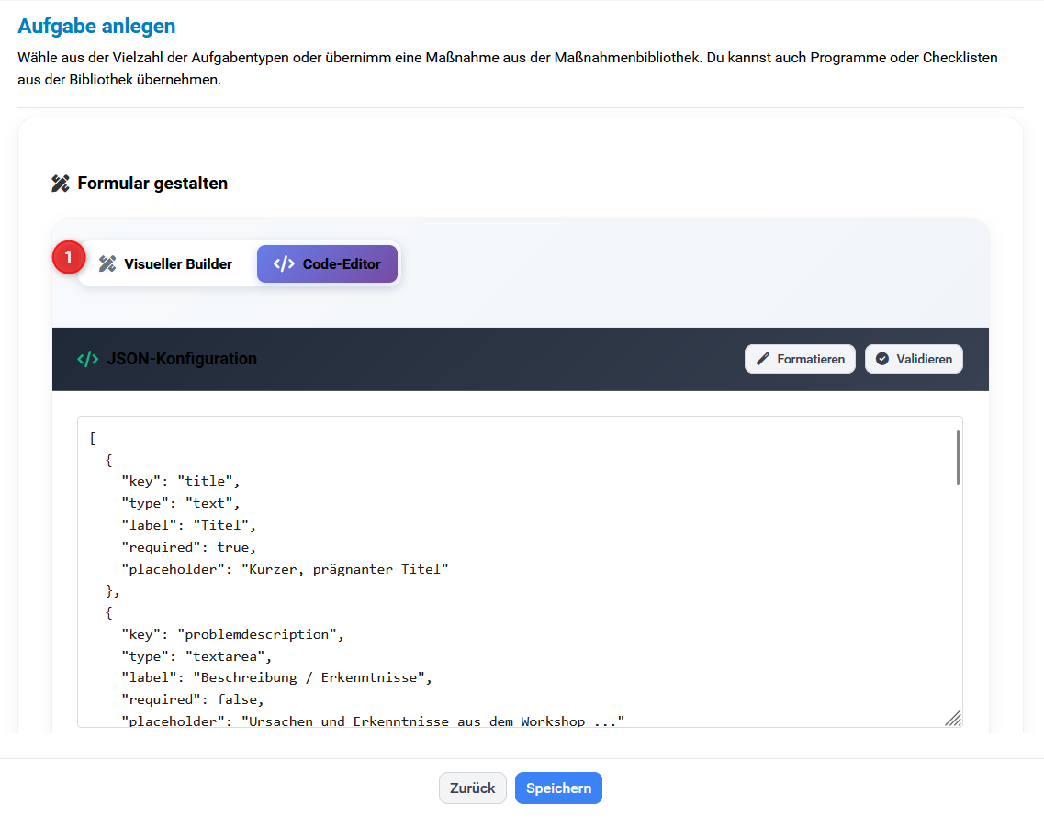1044x827 pixels.
Task: Open the Visueller Builder tab
Action: pos(165,263)
